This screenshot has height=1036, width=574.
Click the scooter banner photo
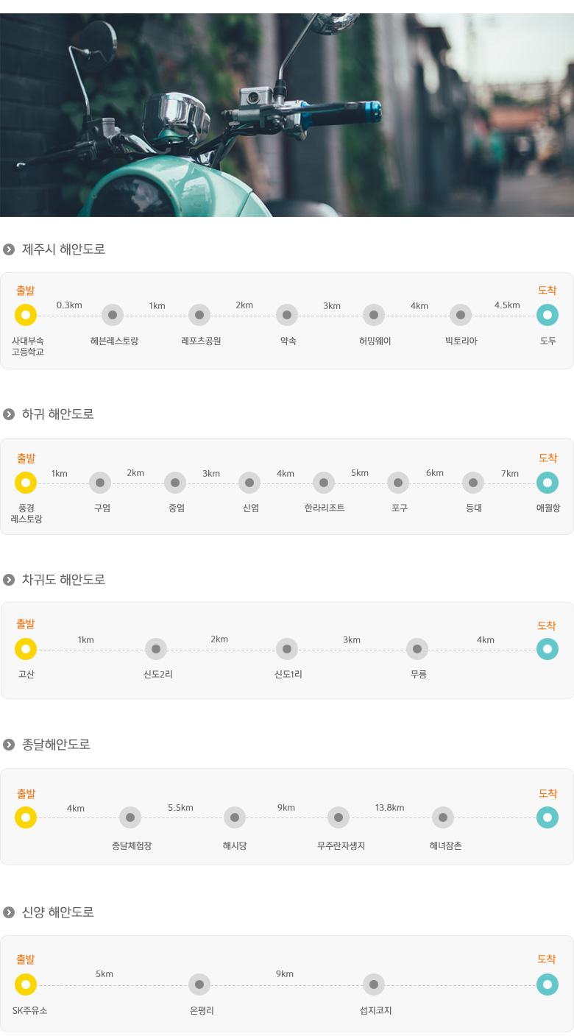pos(287,115)
